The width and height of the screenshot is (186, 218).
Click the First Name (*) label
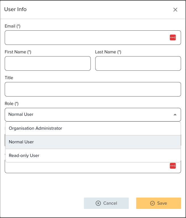[18, 52]
